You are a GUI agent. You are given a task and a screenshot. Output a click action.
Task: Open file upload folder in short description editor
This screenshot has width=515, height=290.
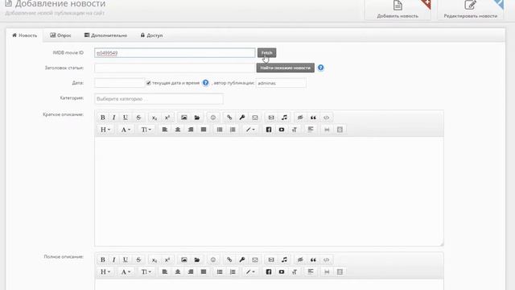coord(196,118)
